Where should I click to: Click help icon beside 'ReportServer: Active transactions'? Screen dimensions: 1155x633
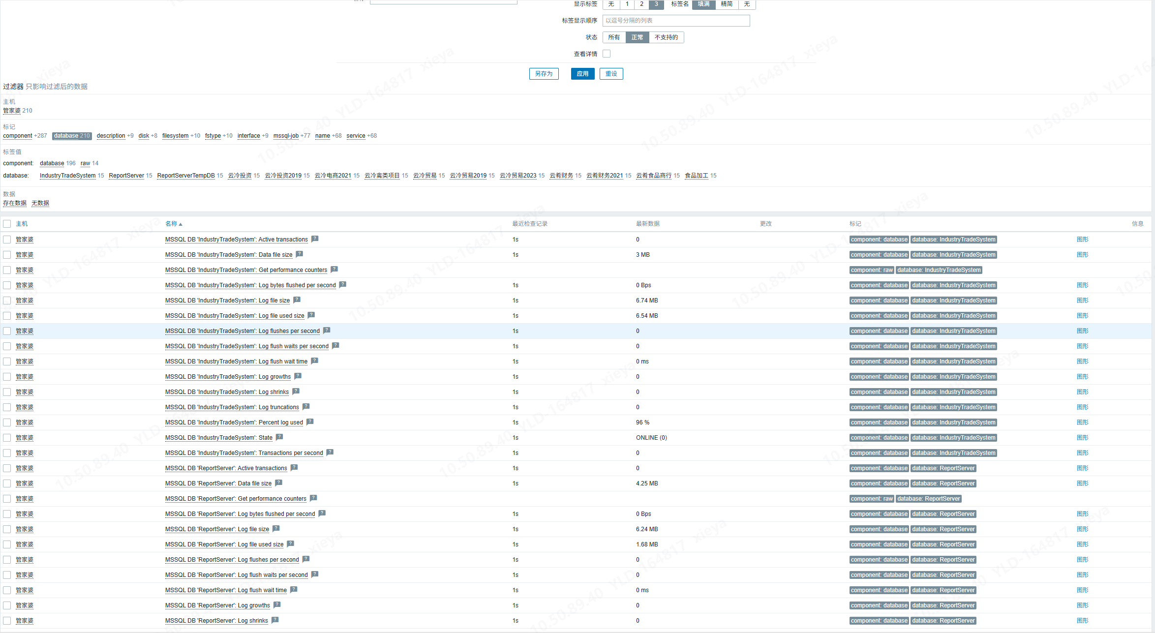pyautogui.click(x=294, y=468)
